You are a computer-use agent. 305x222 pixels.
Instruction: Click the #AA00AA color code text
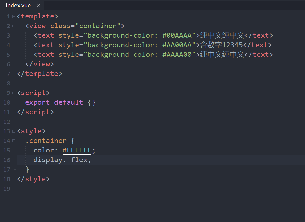pyautogui.click(x=177, y=45)
